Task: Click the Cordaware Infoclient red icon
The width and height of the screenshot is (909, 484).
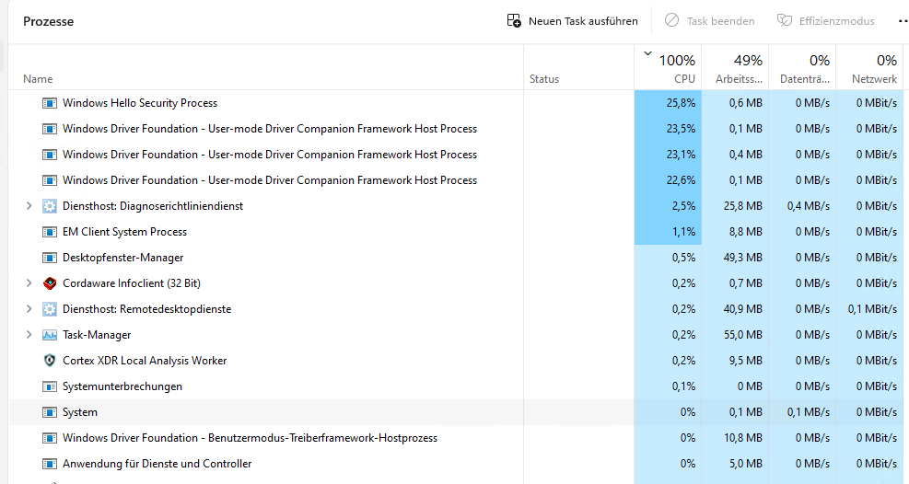Action: pyautogui.click(x=50, y=283)
